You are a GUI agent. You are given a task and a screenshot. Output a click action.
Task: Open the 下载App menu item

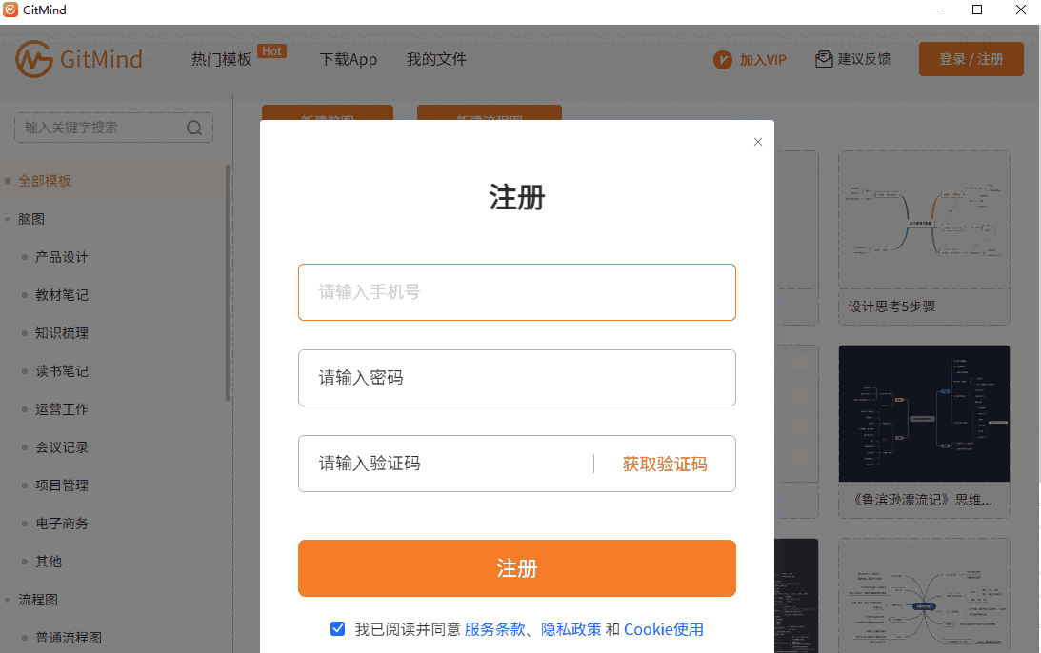349,59
